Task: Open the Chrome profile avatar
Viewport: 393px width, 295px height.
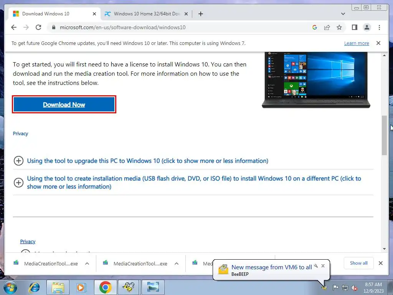Action: [x=367, y=27]
